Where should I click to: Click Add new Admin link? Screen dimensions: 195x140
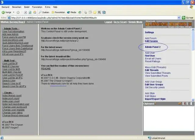(10, 34)
